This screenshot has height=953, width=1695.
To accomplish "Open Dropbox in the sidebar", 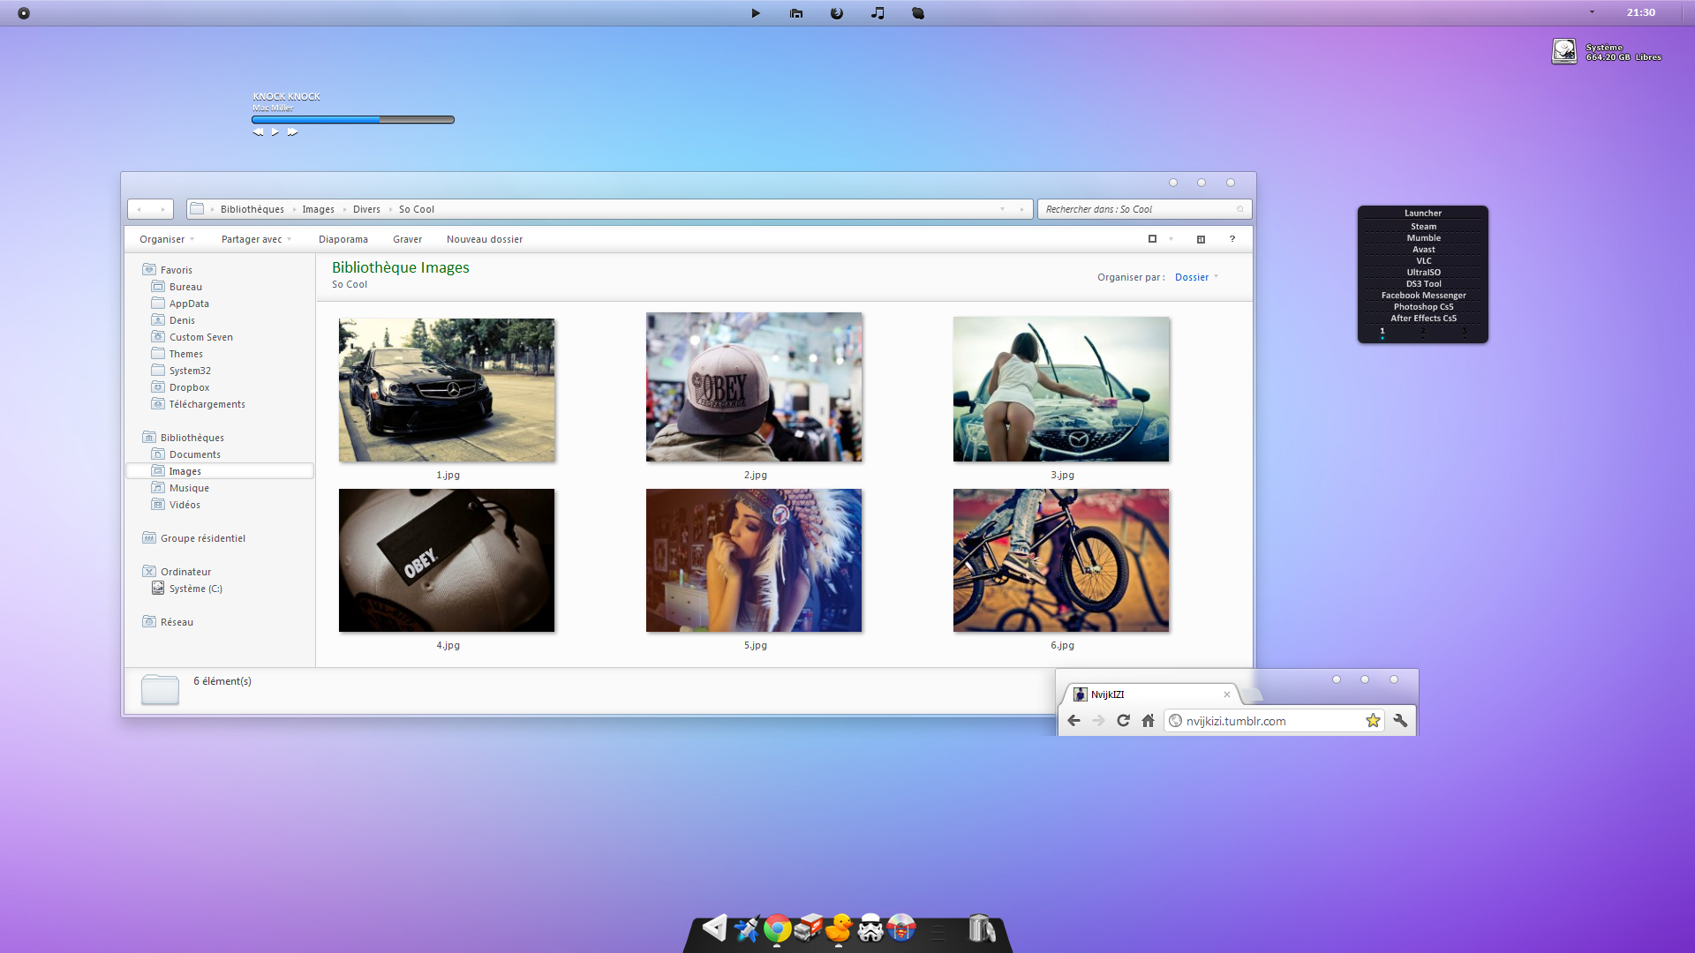I will coord(189,387).
